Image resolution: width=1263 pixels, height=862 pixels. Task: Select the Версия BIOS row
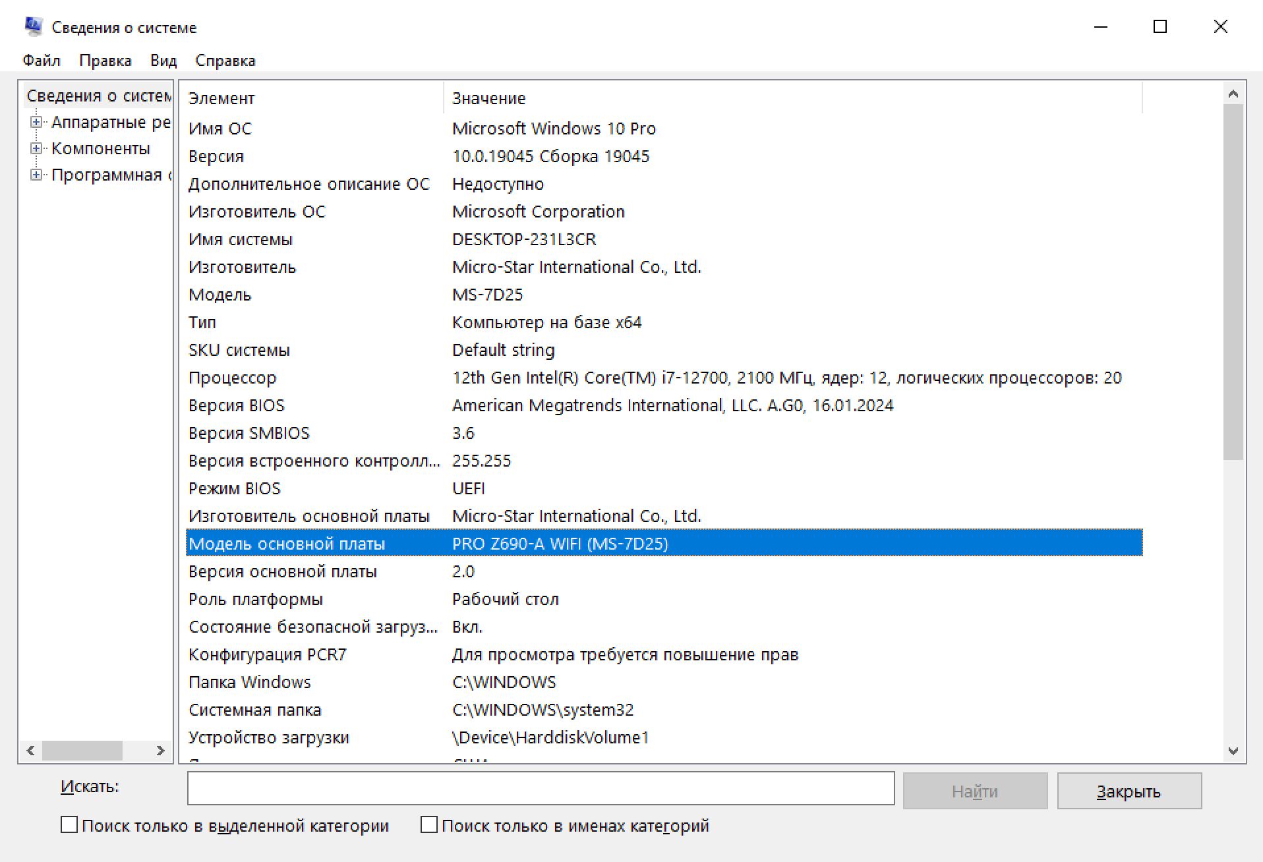click(664, 405)
